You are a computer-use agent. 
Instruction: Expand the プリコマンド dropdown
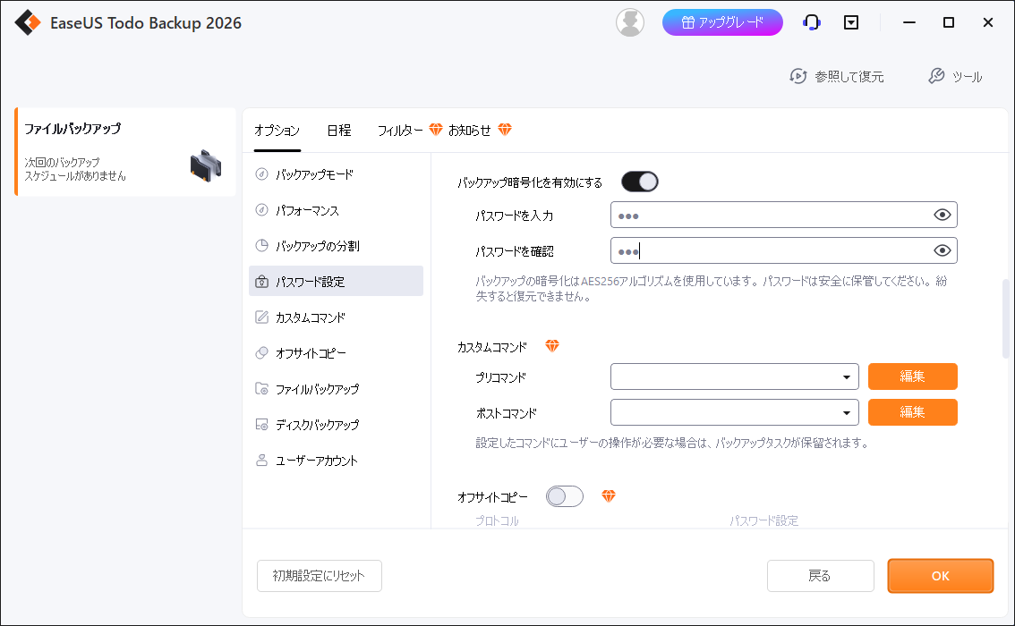coord(846,377)
